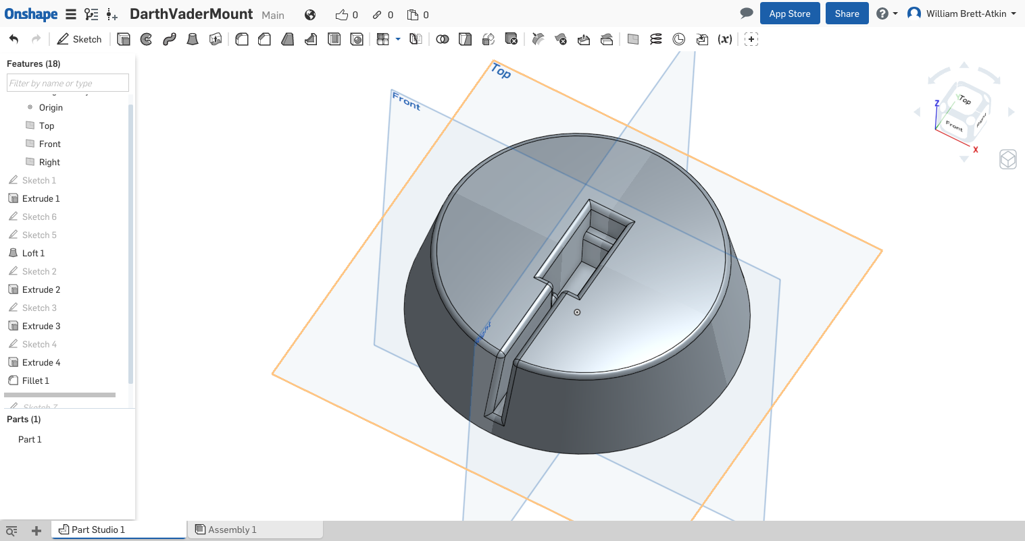Select the Boolean tool icon
Image resolution: width=1025 pixels, height=541 pixels.
pos(442,39)
